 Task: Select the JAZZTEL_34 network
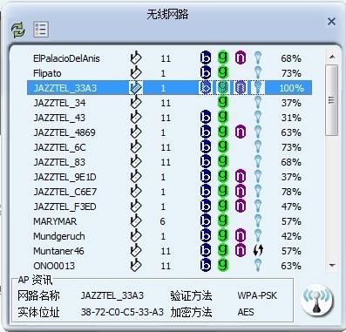pyautogui.click(x=169, y=103)
